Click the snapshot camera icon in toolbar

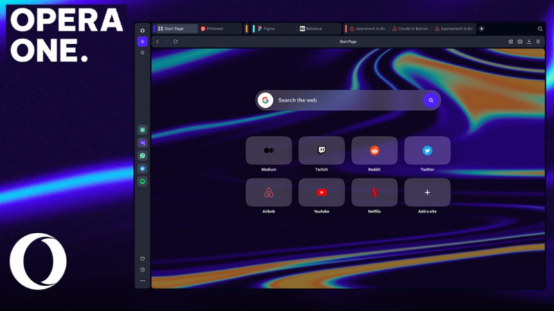(x=520, y=41)
